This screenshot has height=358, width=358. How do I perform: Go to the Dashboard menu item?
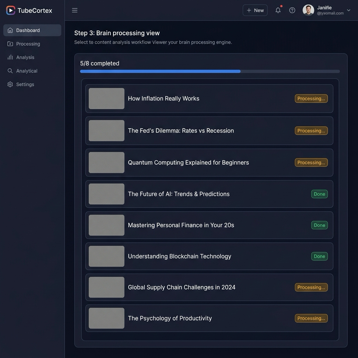pyautogui.click(x=32, y=30)
